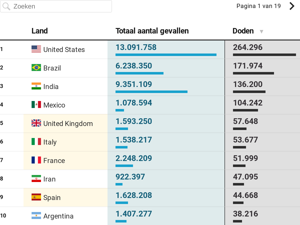Click the Italy flag icon
This screenshot has width=300, height=225.
[x=36, y=142]
